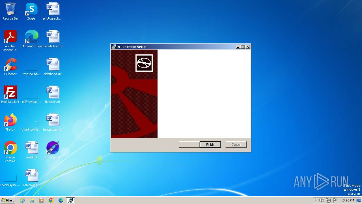
Task: Select debtband.rtf file icon
Action: click(53, 67)
